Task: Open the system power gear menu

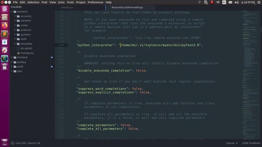Action: point(259,2)
